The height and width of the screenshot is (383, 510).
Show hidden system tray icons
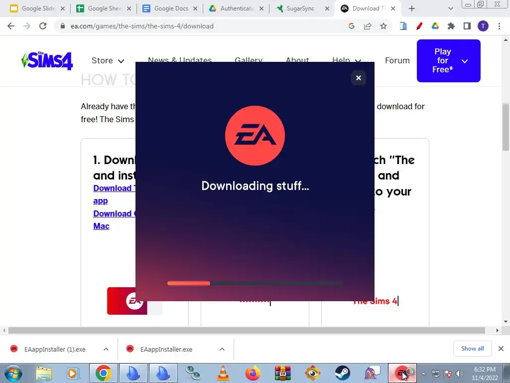pos(423,374)
